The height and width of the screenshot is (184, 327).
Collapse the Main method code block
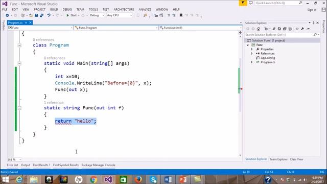[19, 63]
